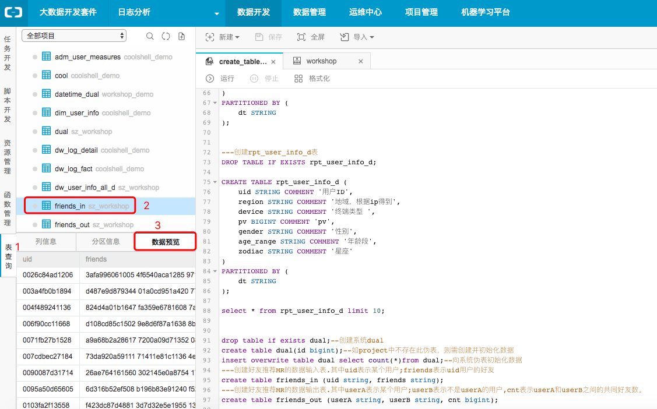Click cell 0090087d31714
657x409 pixels.
(x=48, y=372)
